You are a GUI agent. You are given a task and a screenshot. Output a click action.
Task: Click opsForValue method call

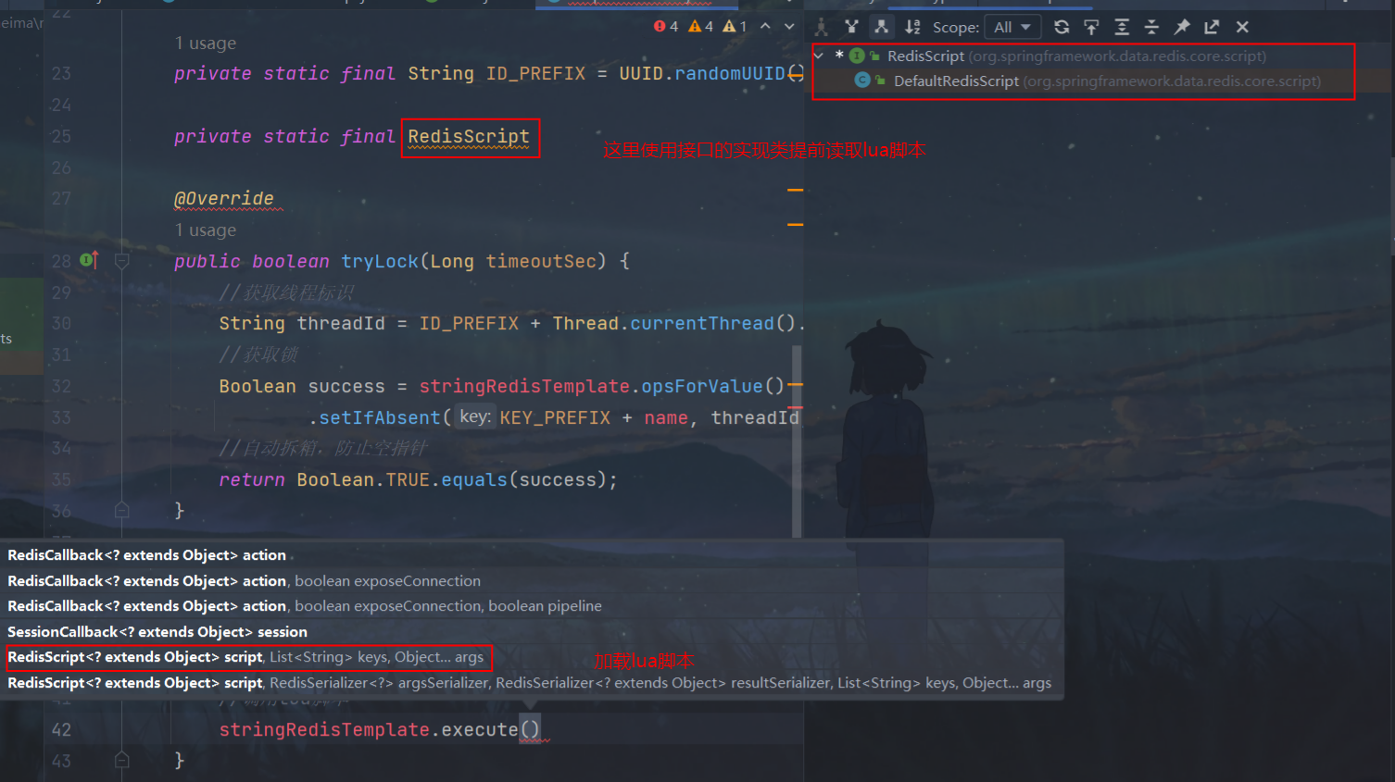702,386
